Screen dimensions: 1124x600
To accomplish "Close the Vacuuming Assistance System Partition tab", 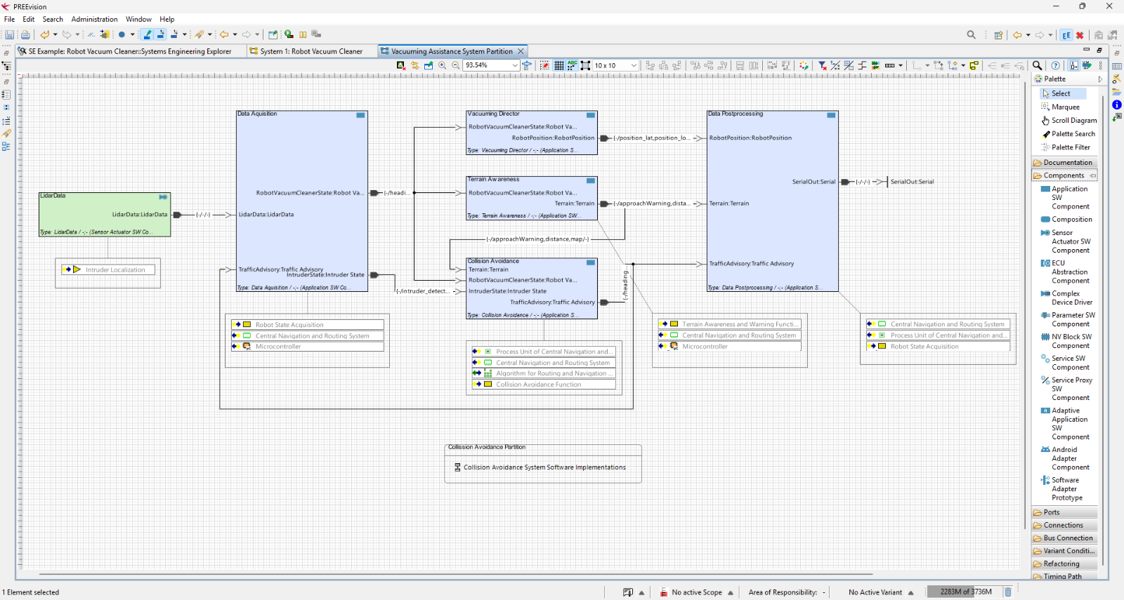I will tap(521, 51).
